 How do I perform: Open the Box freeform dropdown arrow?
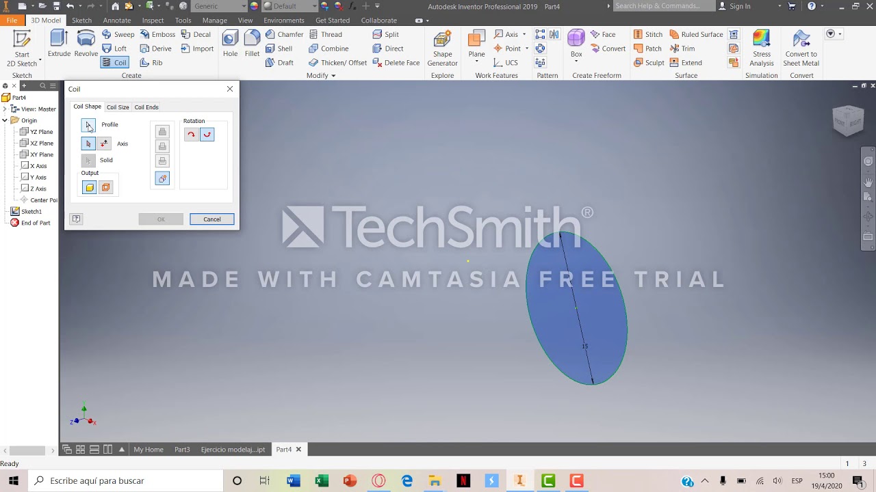(576, 61)
